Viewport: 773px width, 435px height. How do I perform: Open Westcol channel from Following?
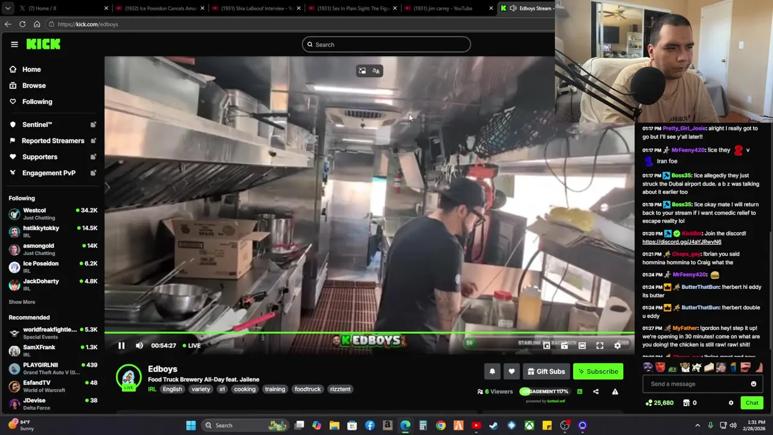click(53, 214)
